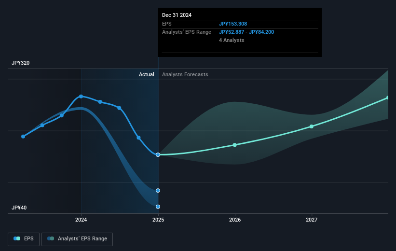This screenshot has height=251, width=396.
Task: Click the EPS value JP¥153.308 in tooltip
Action: pos(233,24)
